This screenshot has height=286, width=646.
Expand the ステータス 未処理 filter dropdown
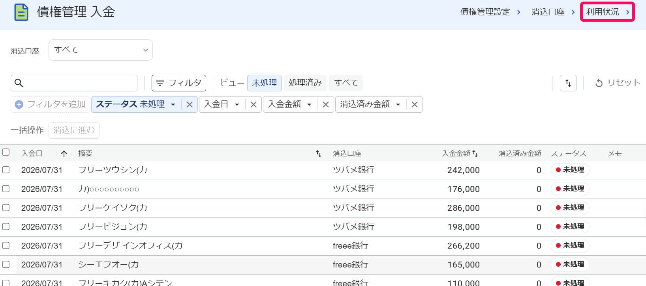click(x=173, y=104)
